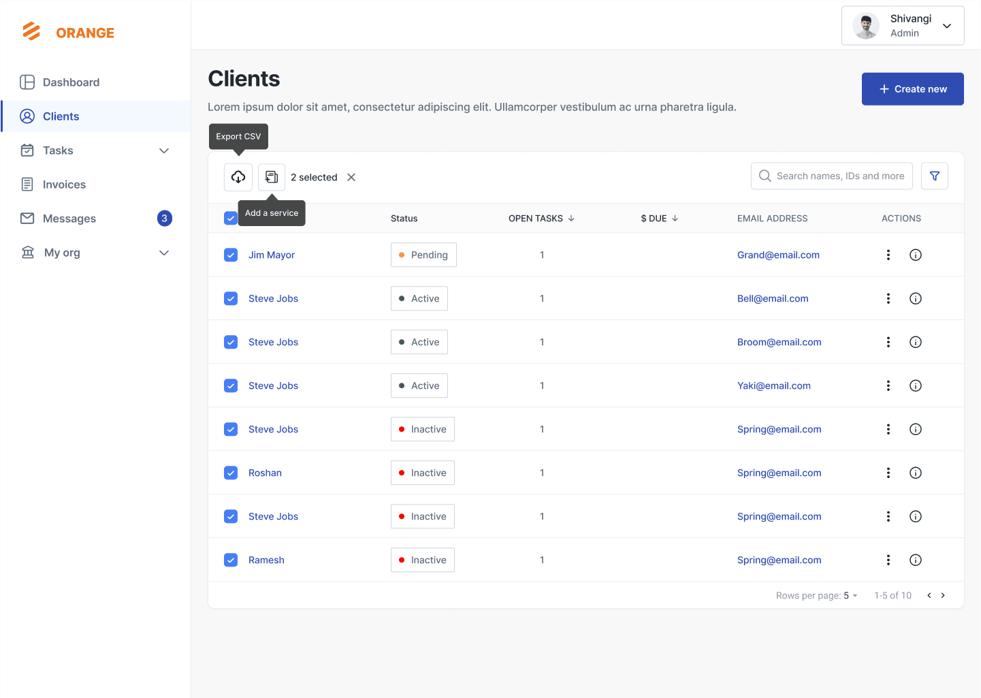Toggle the select-all header checkbox
The image size is (981, 698).
[231, 218]
